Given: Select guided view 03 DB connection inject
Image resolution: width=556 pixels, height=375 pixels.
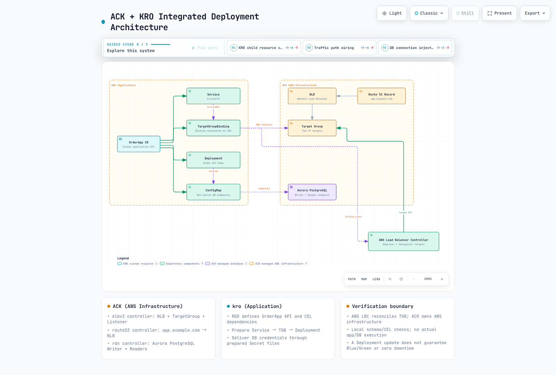Looking at the screenshot, I should click(x=415, y=48).
